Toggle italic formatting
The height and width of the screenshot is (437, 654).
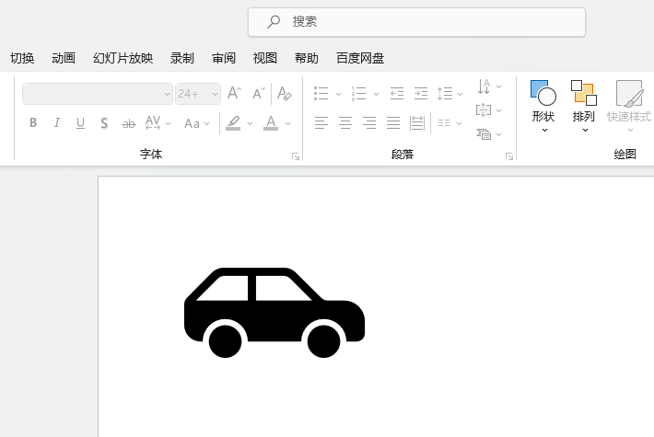pos(57,122)
